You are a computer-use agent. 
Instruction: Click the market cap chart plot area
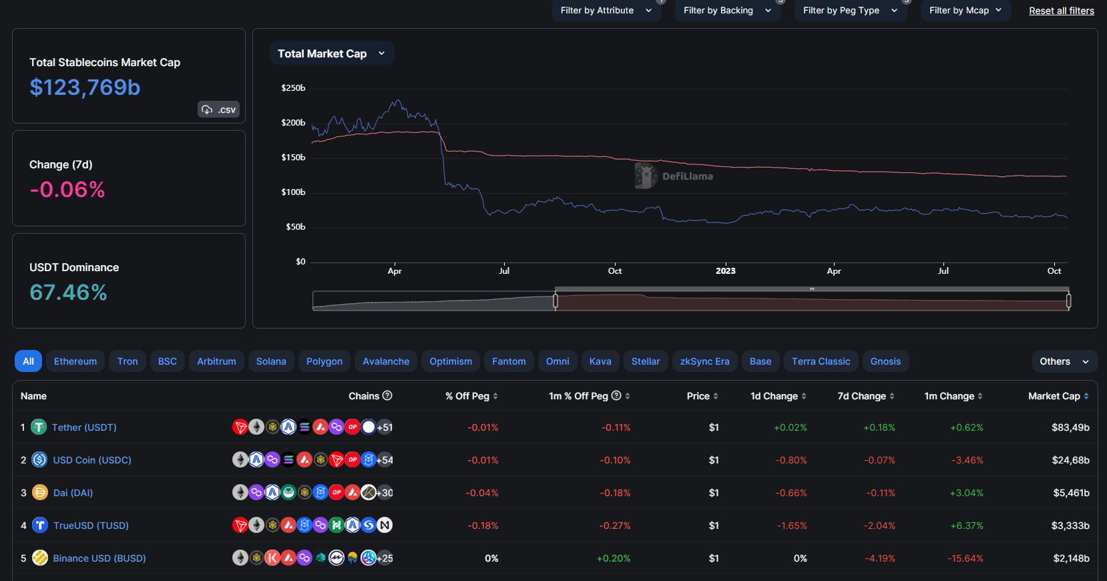coord(689,175)
